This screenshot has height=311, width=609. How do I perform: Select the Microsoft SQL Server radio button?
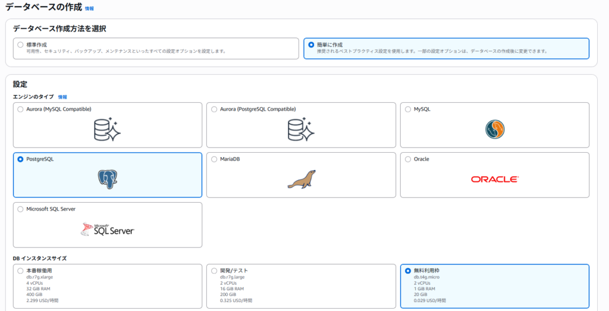click(20, 209)
